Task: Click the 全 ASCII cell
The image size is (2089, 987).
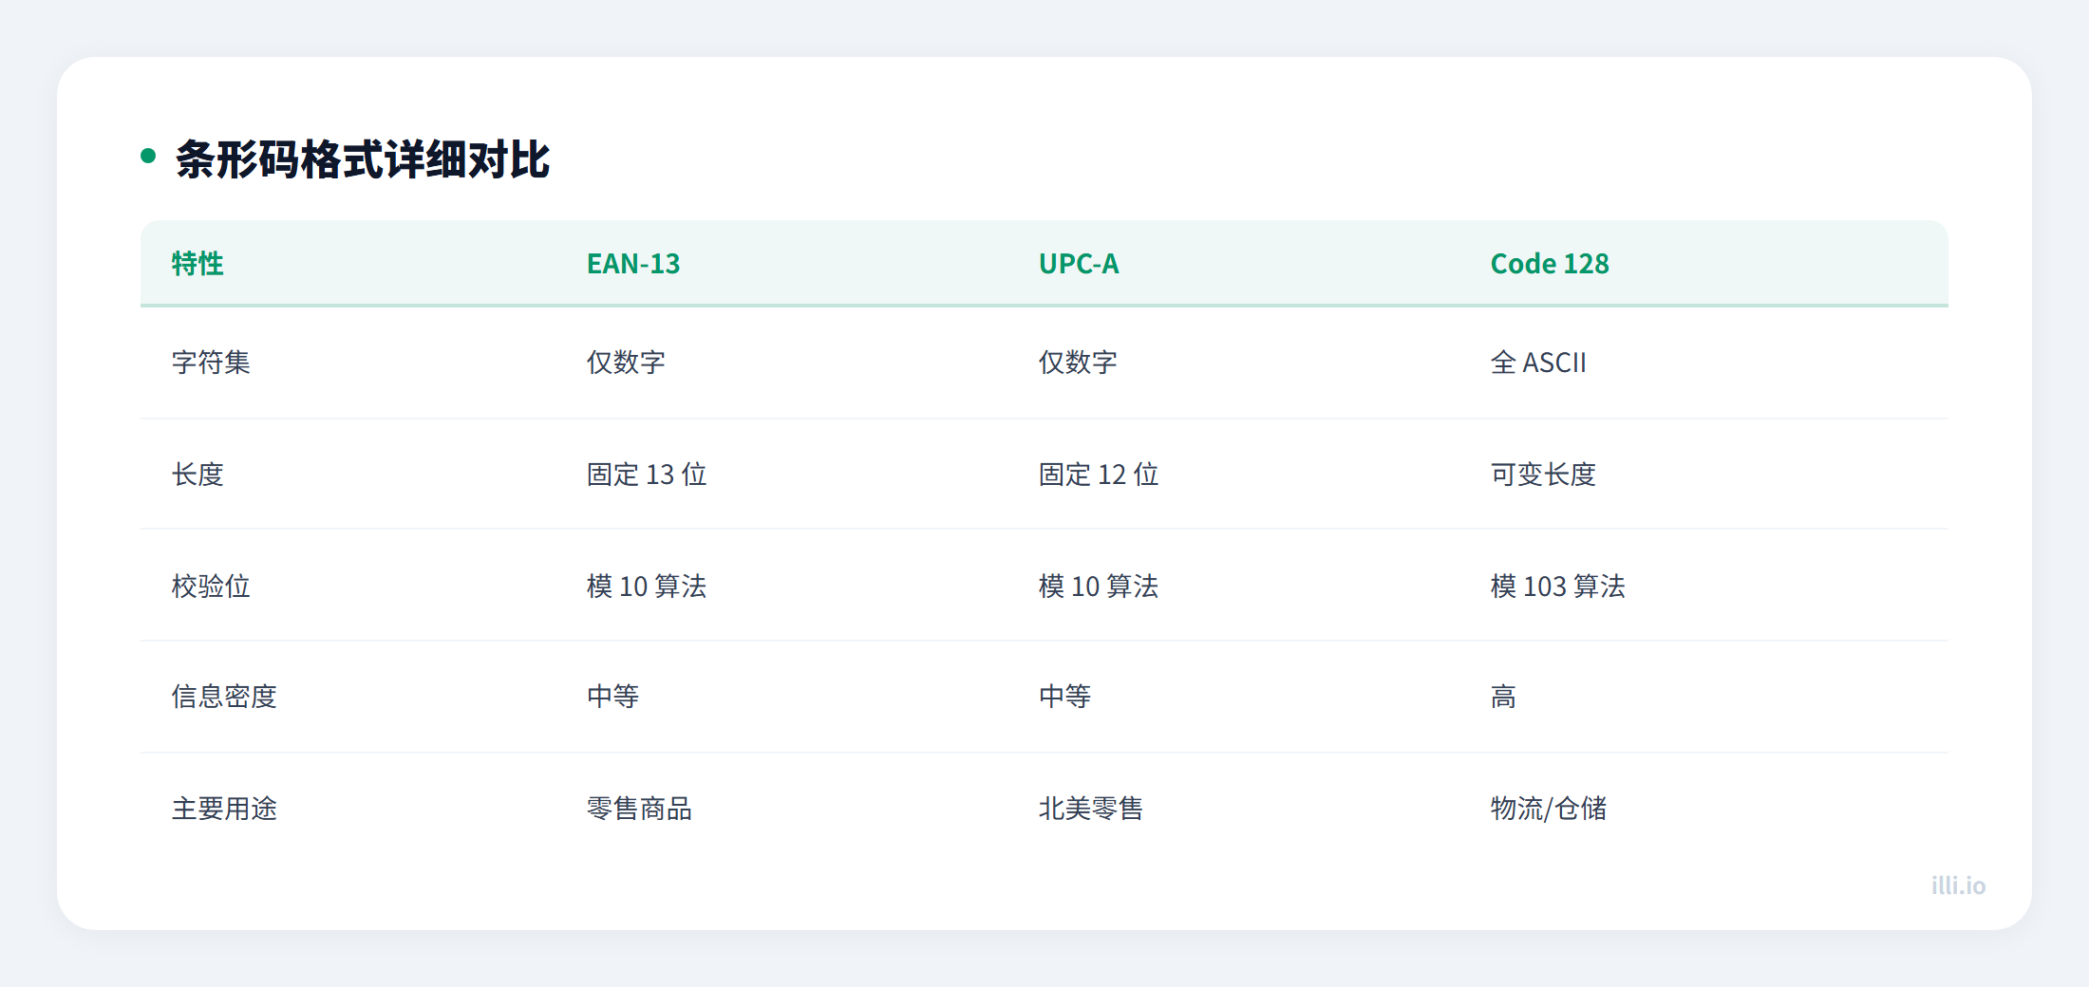Action: click(1539, 363)
